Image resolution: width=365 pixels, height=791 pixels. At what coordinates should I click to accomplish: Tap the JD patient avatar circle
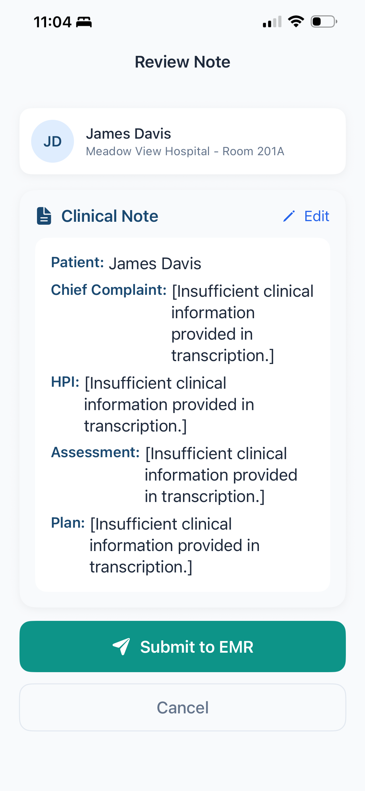click(x=53, y=141)
